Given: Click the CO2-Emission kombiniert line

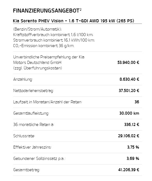Looking at the screenshot, I should (44, 46).
